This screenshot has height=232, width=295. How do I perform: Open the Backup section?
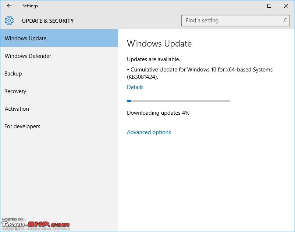(x=59, y=73)
